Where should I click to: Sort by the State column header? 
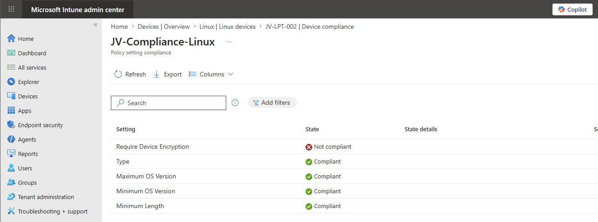tap(312, 129)
